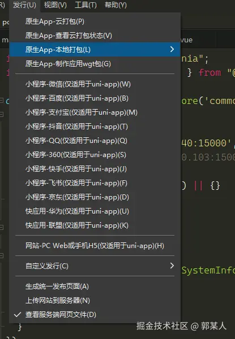
Task: Select 快应用-联盟 (K)
Action: coord(95,225)
